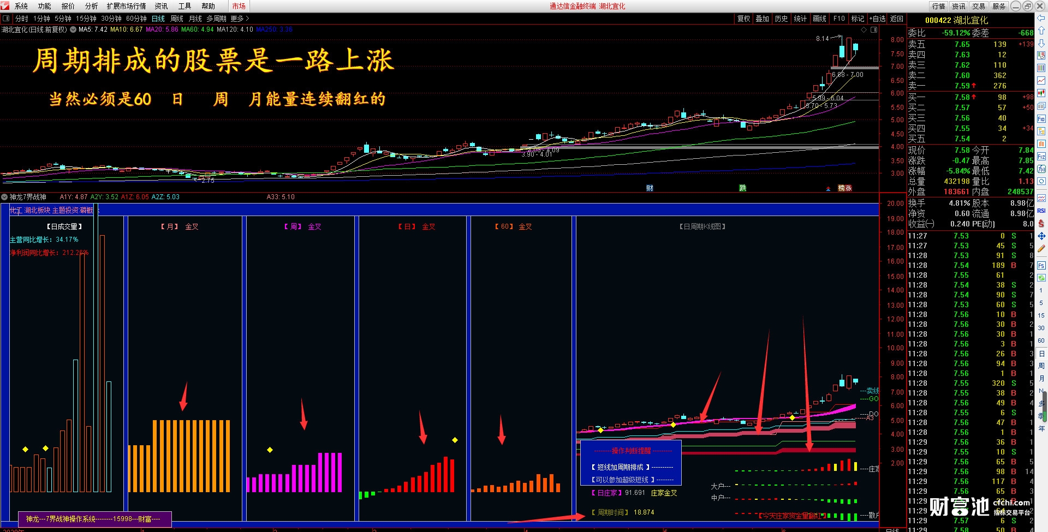This screenshot has height=532, width=1048.
Task: Open the candlestick chart icon in right sidebar
Action: (1041, 93)
